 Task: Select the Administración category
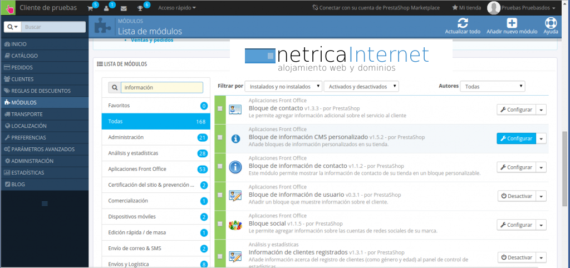click(x=156, y=137)
